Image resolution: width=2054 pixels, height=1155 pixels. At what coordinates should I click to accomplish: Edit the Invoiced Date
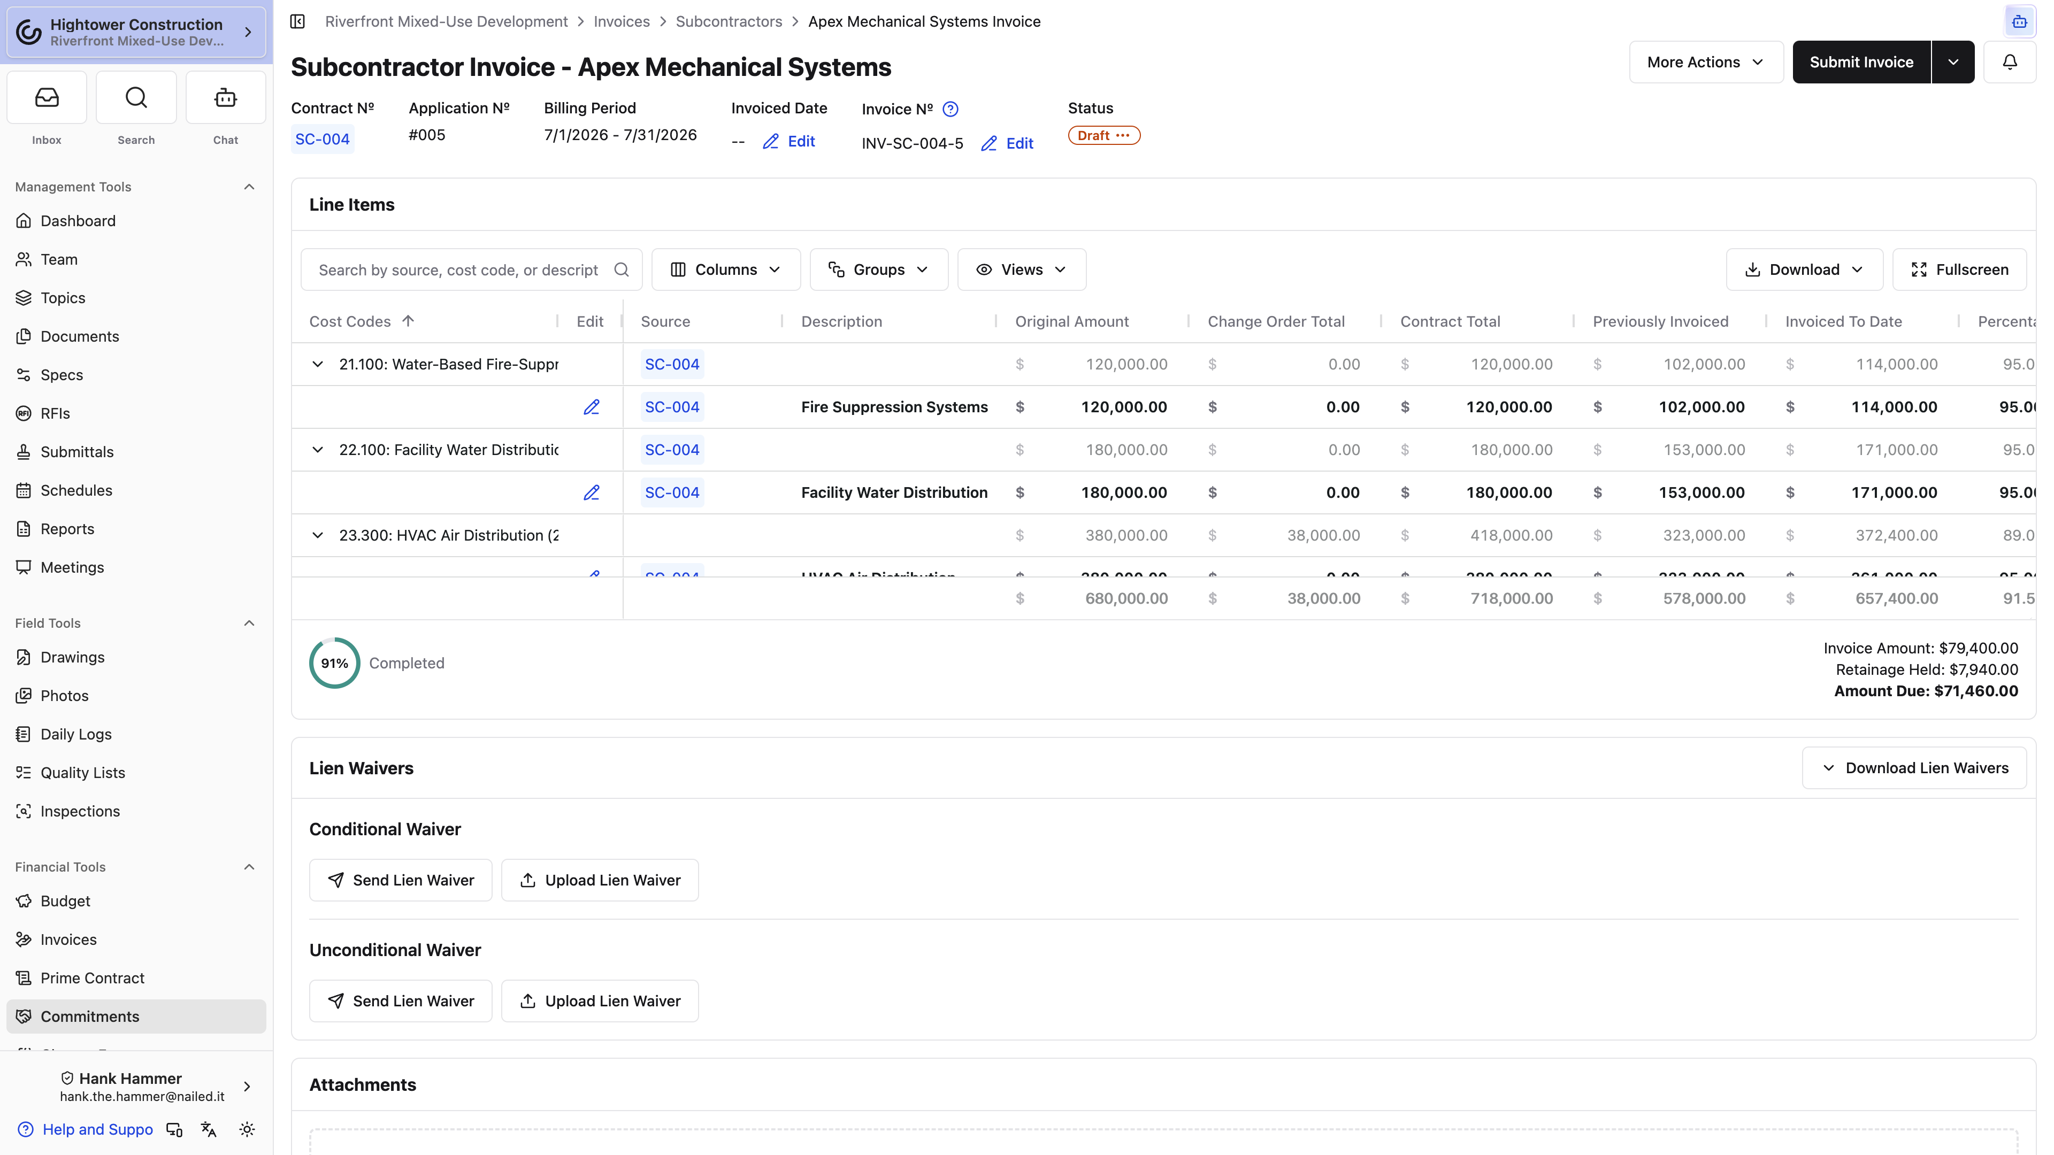click(788, 142)
